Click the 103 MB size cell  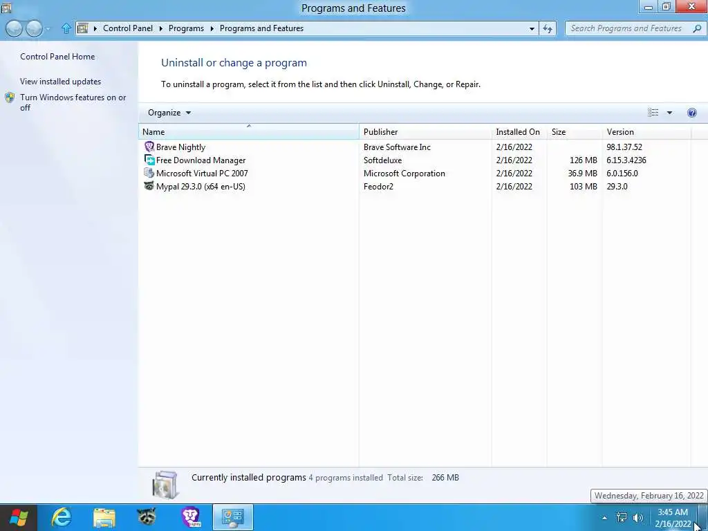coord(584,187)
